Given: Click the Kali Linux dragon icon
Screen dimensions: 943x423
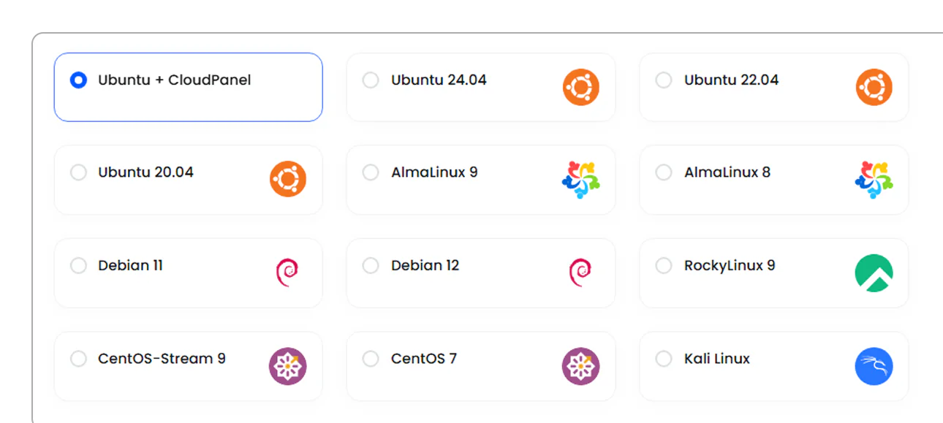Looking at the screenshot, I should 874,366.
